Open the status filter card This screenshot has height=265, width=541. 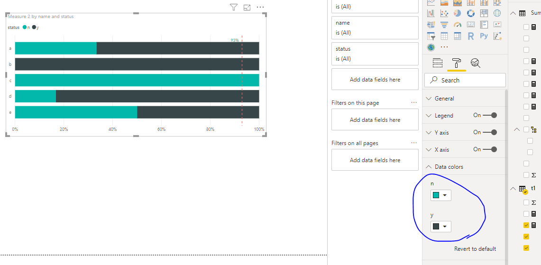[375, 54]
